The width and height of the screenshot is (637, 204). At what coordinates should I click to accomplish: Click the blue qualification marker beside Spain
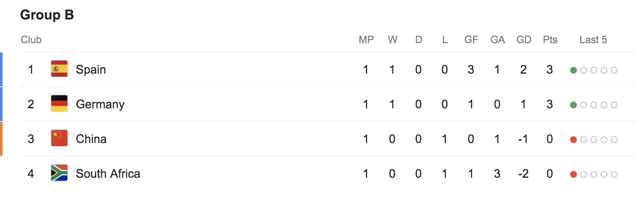[1, 69]
